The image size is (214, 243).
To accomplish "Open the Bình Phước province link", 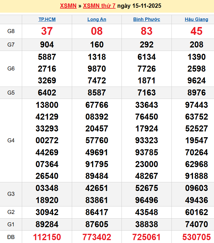I will pos(146,20).
